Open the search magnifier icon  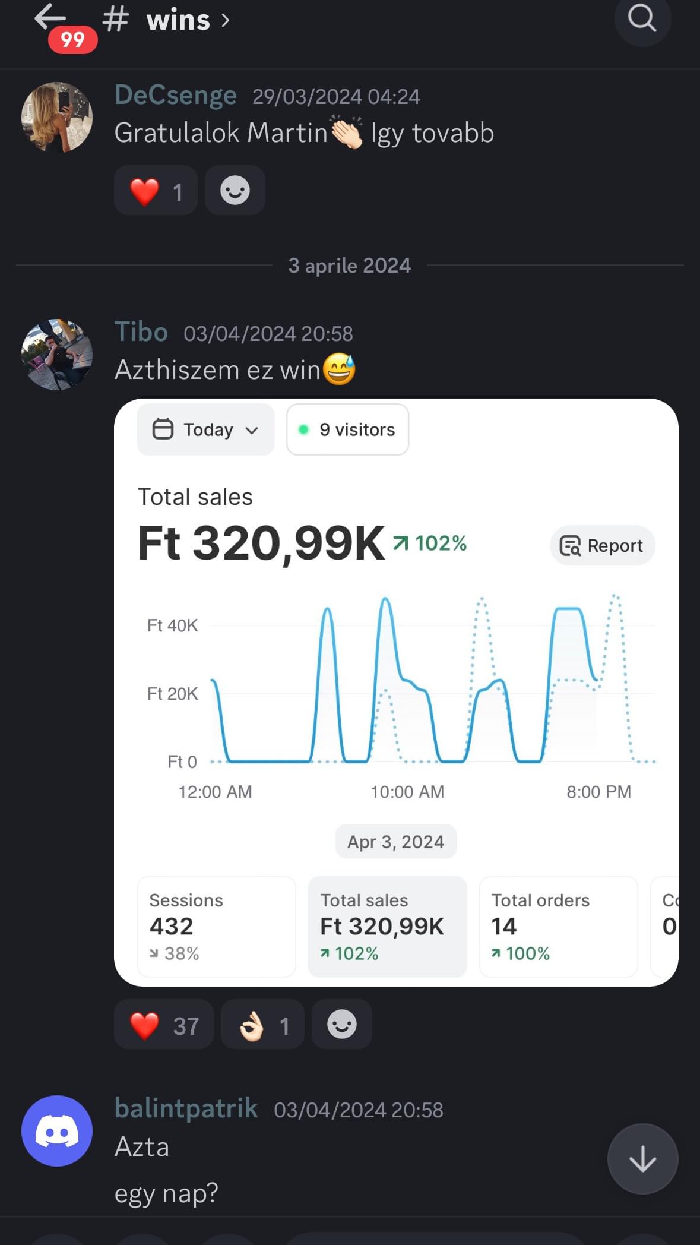click(x=642, y=18)
